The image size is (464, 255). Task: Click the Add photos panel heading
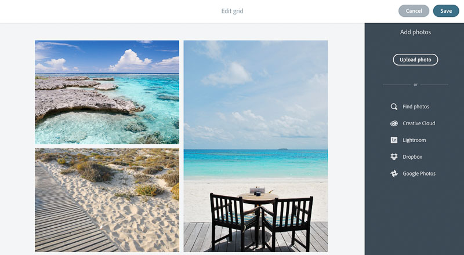click(415, 32)
